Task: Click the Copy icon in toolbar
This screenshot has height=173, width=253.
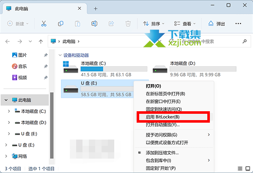Action: 60,24
